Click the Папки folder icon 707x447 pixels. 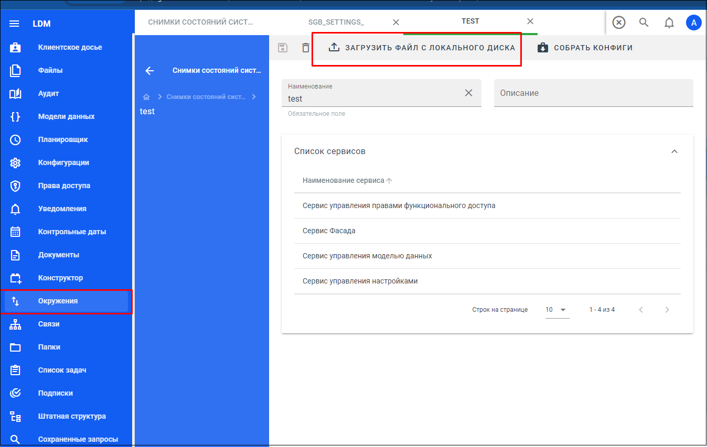pyautogui.click(x=15, y=347)
